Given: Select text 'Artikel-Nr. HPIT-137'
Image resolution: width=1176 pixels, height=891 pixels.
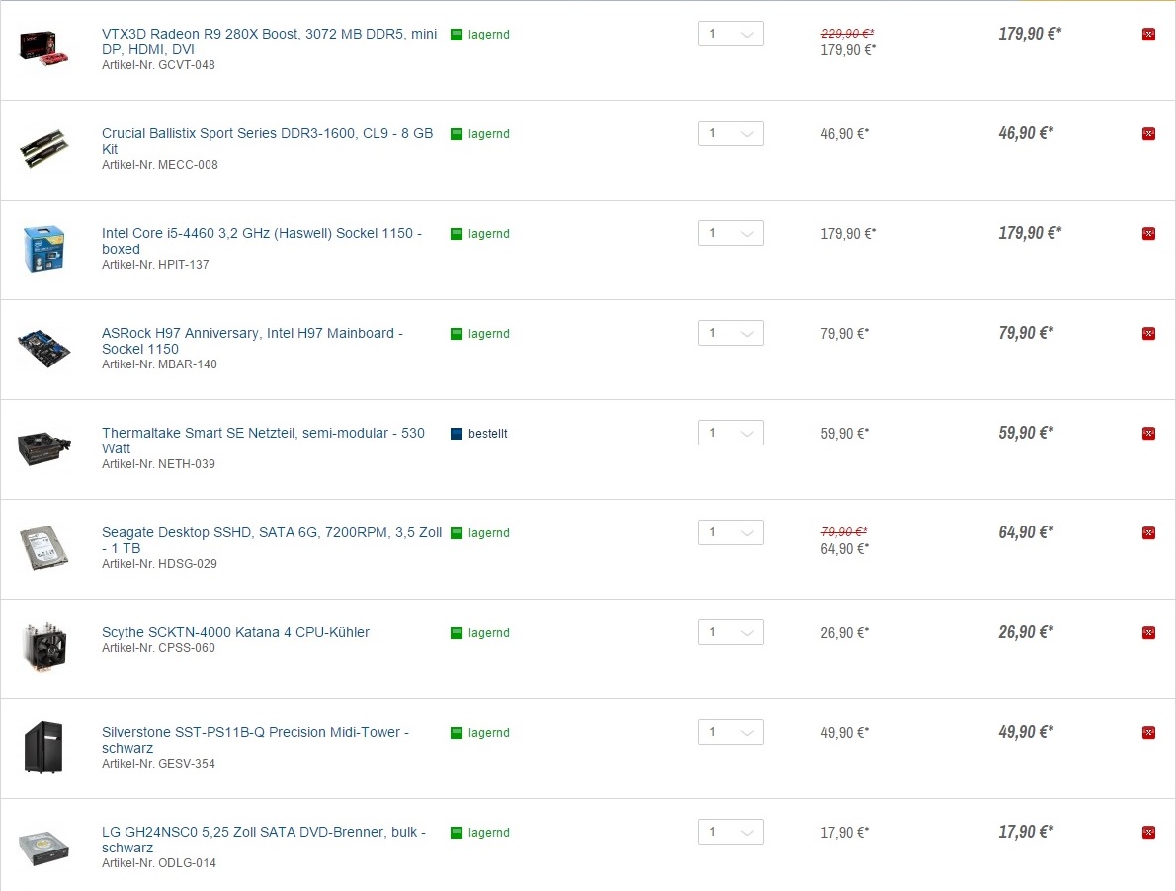Looking at the screenshot, I should tap(155, 265).
